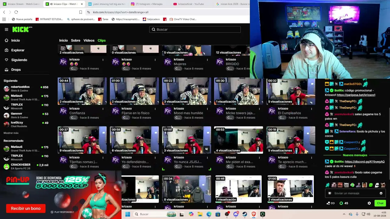
Task: Pick the teal clapping hands quick emote
Action: 328,185
